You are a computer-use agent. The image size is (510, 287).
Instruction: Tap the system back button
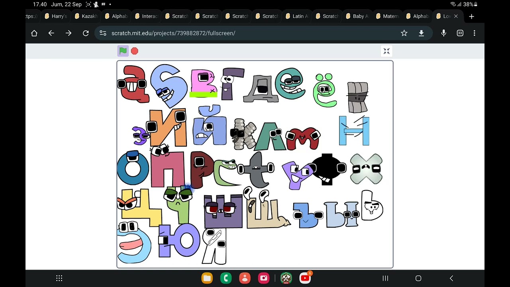click(451, 278)
